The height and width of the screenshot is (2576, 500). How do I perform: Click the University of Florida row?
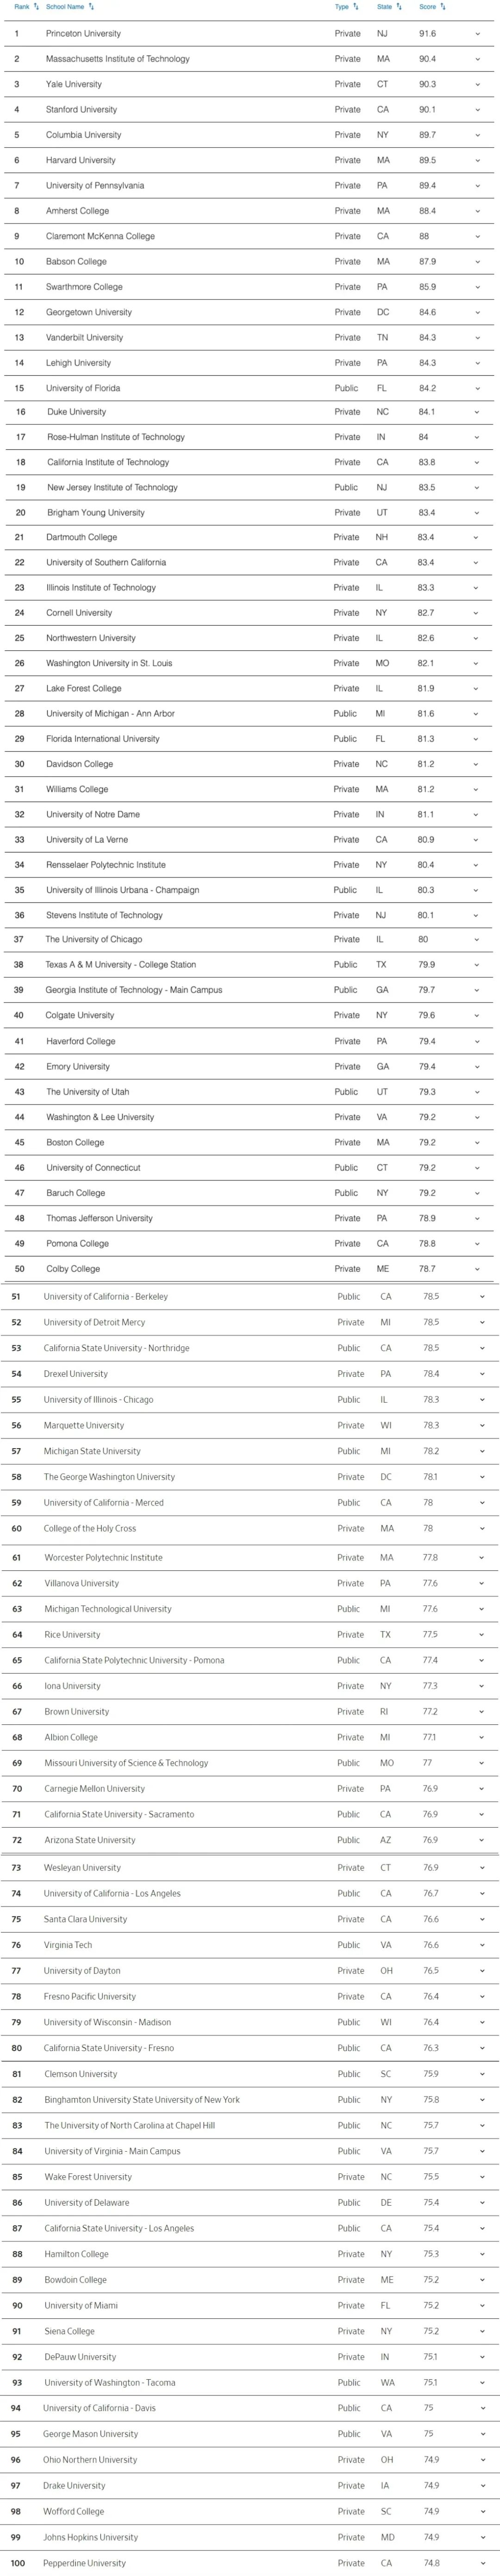[x=83, y=388]
